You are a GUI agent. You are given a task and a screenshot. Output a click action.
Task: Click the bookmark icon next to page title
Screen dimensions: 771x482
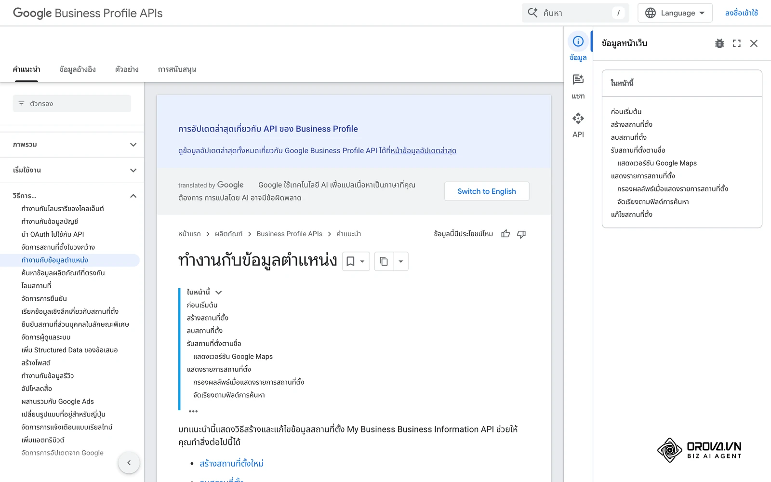351,261
